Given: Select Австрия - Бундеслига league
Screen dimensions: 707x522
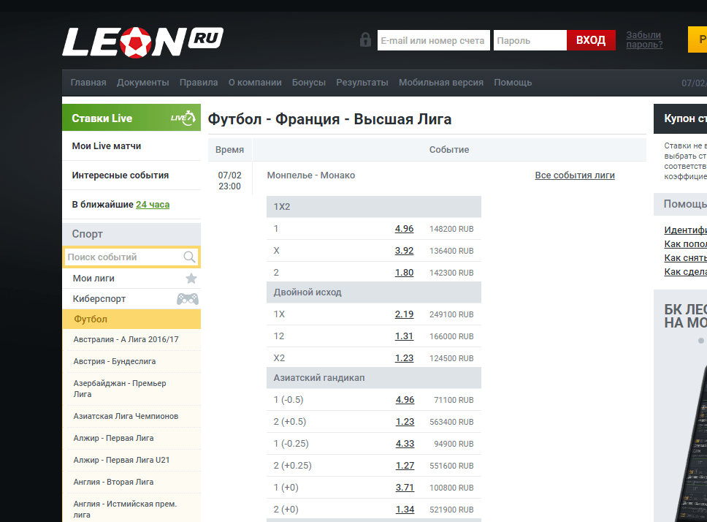Looking at the screenshot, I should (x=115, y=361).
